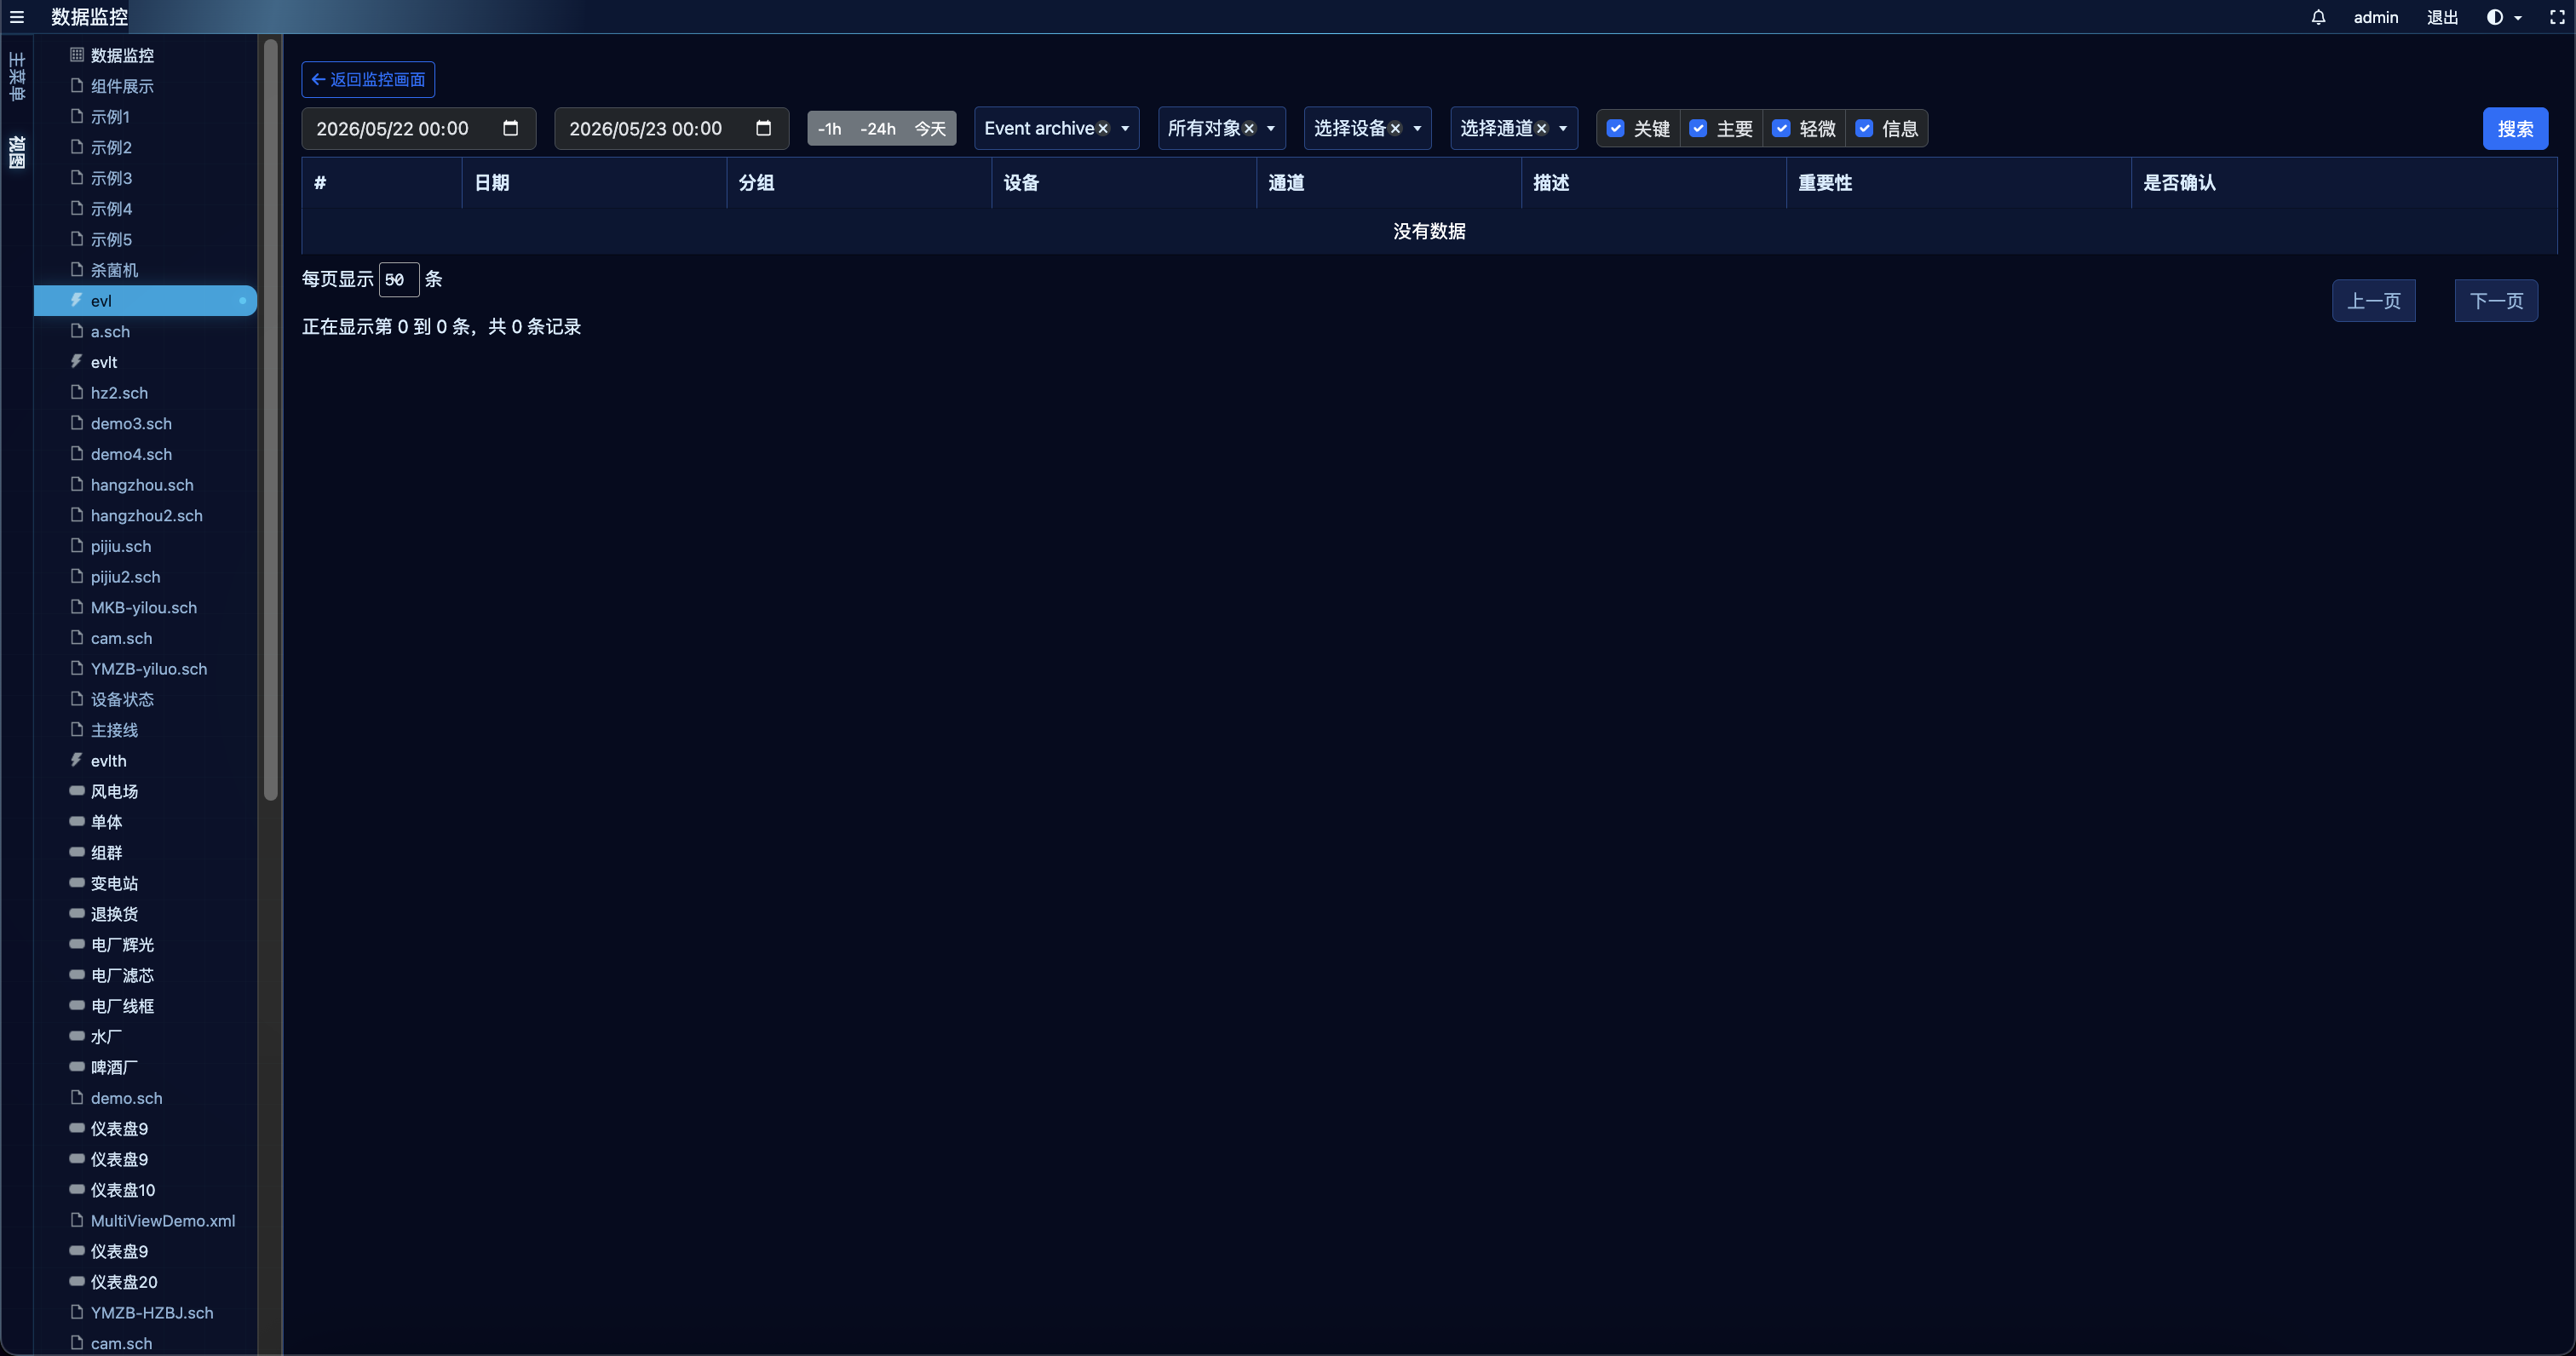Toggle the hamburger menu icon
Image resolution: width=2576 pixels, height=1356 pixels.
[17, 17]
